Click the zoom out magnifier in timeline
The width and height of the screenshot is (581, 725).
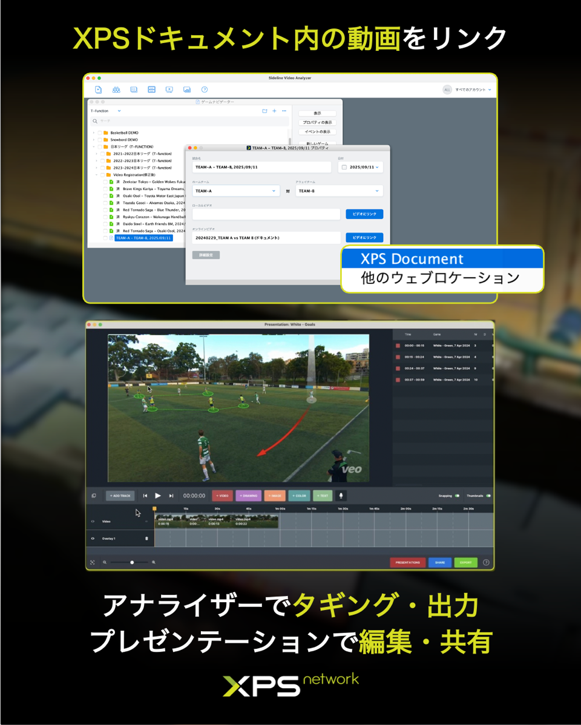point(105,562)
